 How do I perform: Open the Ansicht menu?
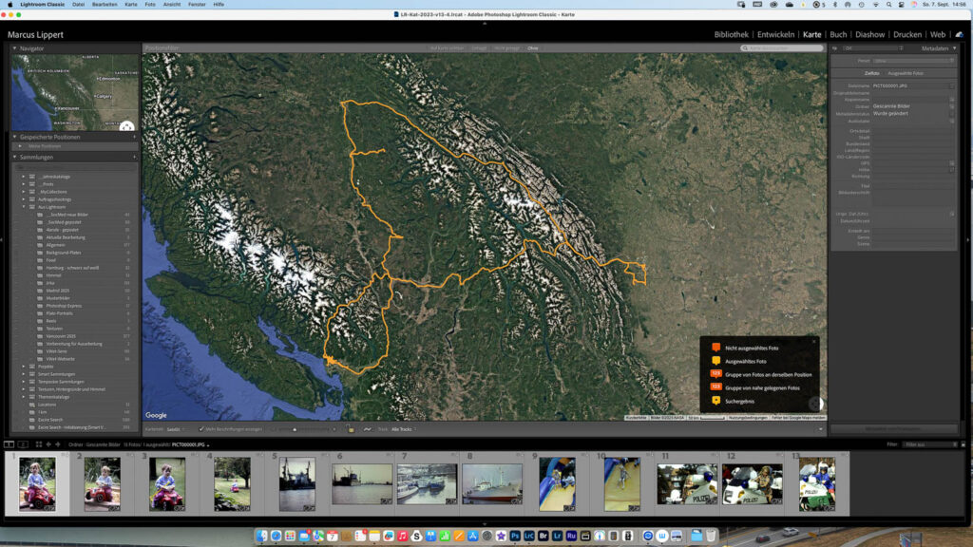pos(172,5)
